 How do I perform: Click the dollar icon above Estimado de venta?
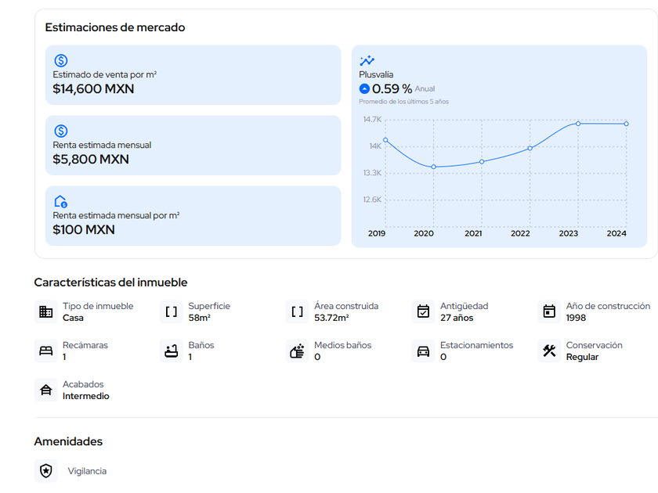[x=61, y=60]
